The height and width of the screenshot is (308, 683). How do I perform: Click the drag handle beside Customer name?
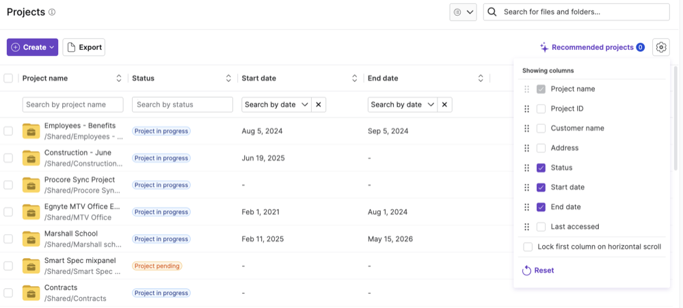pyautogui.click(x=526, y=128)
